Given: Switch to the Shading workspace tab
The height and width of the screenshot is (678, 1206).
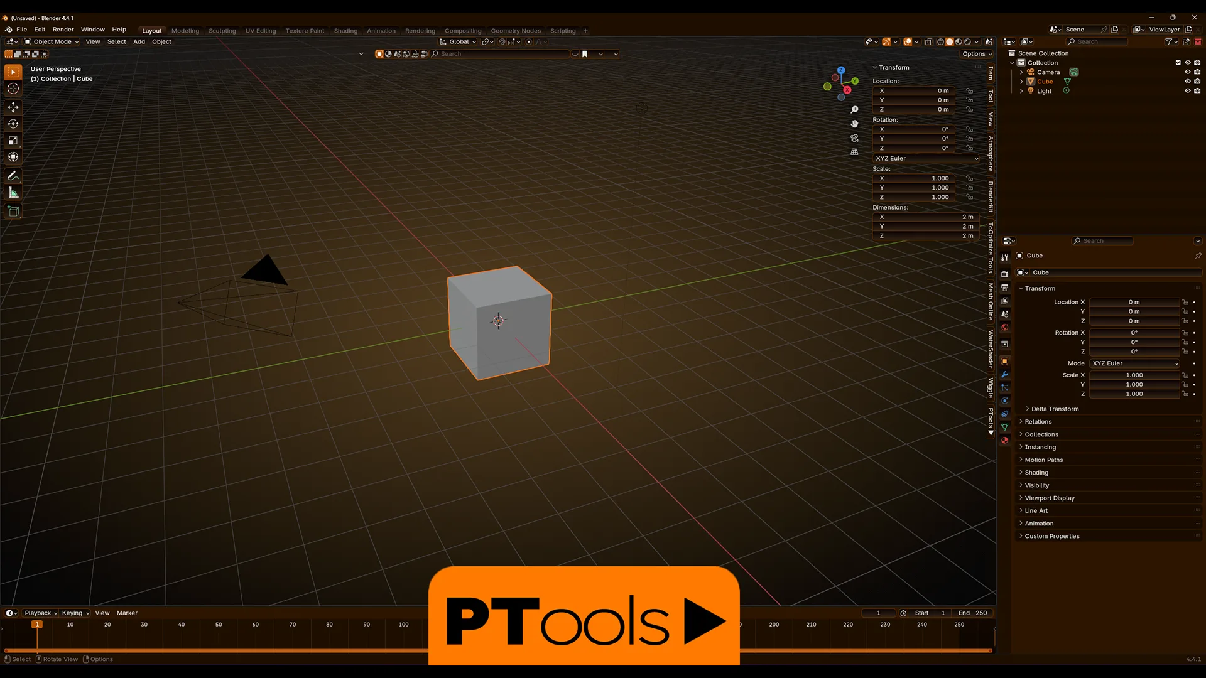Looking at the screenshot, I should [x=345, y=31].
